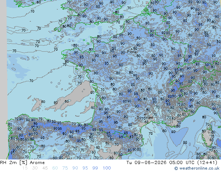The image size is (221, 171).
Task: Click the '(12+41)' model run offset text
Action: [207, 163]
